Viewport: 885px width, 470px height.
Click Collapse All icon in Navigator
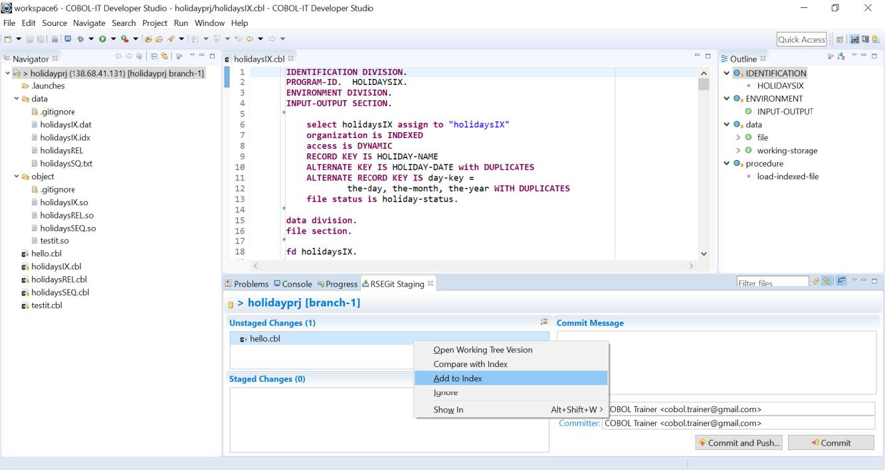tap(154, 57)
